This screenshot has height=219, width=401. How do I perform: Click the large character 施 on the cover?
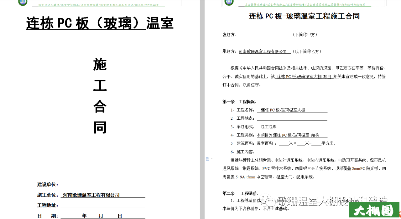click(x=100, y=65)
